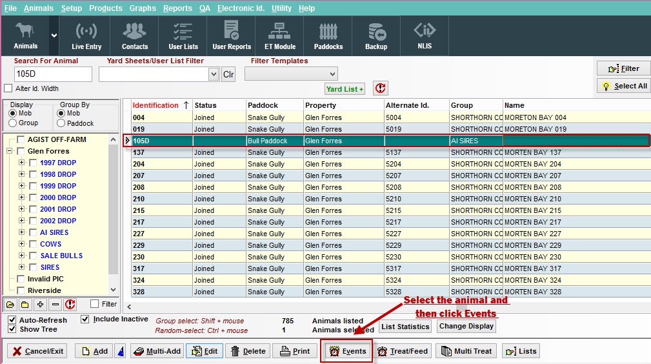Open the NLIS toolbar icon
This screenshot has width=651, height=364.
425,36
